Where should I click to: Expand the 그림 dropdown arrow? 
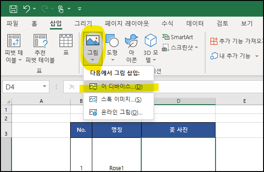93,59
